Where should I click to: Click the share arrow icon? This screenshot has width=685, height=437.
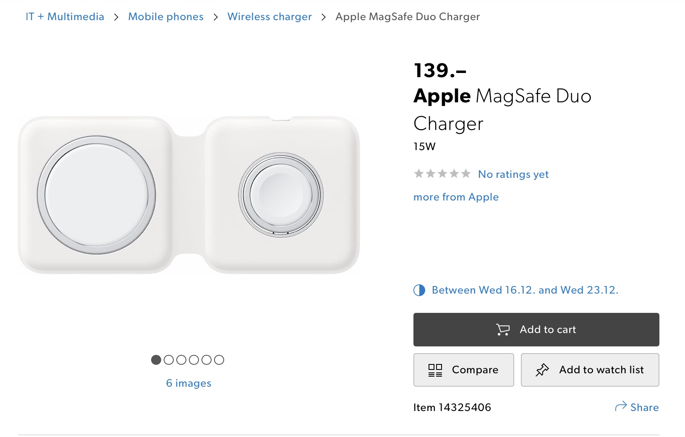click(620, 406)
